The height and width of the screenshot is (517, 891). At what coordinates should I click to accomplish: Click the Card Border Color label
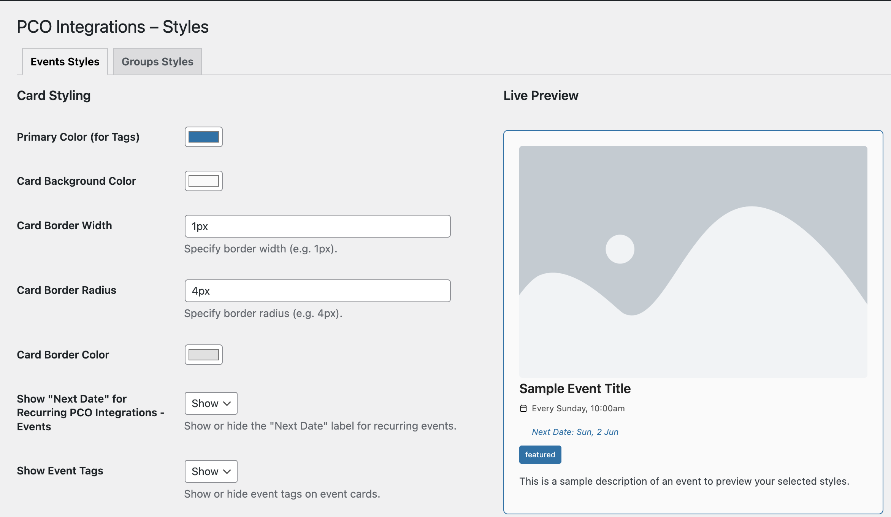point(63,355)
